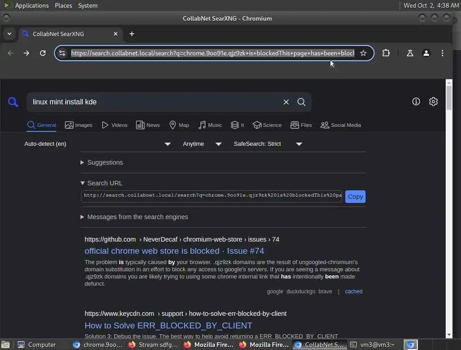This screenshot has width=461, height=350.
Task: Submit search with magnifier button
Action: coord(301,102)
